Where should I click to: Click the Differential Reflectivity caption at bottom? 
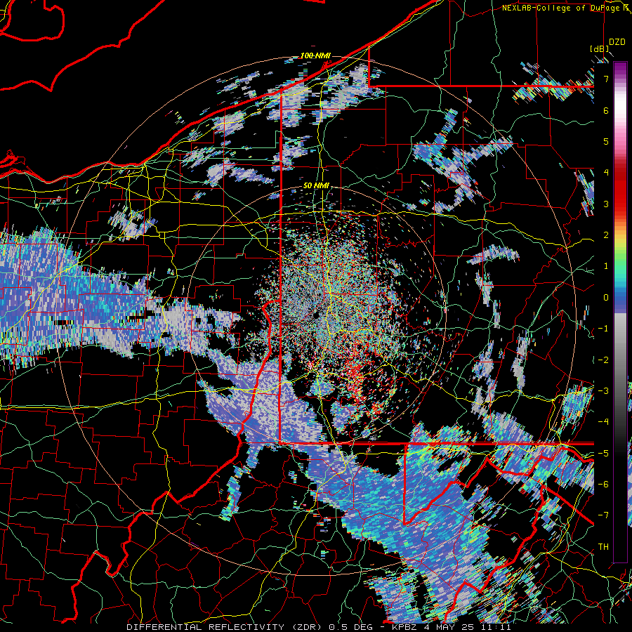coord(319,627)
